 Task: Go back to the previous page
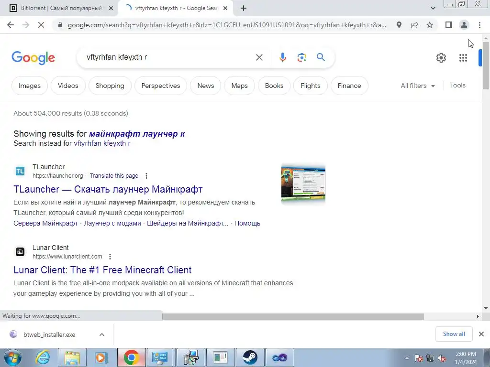11,25
